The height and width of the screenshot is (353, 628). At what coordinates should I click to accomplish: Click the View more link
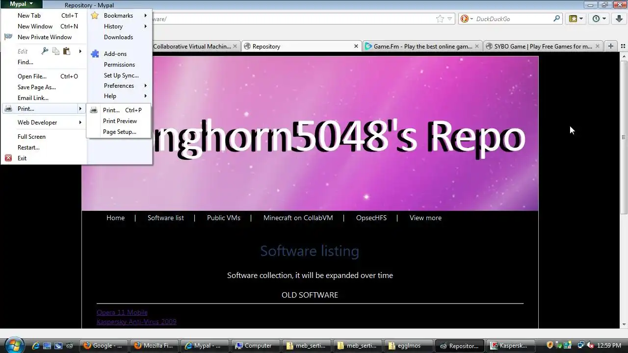425,218
